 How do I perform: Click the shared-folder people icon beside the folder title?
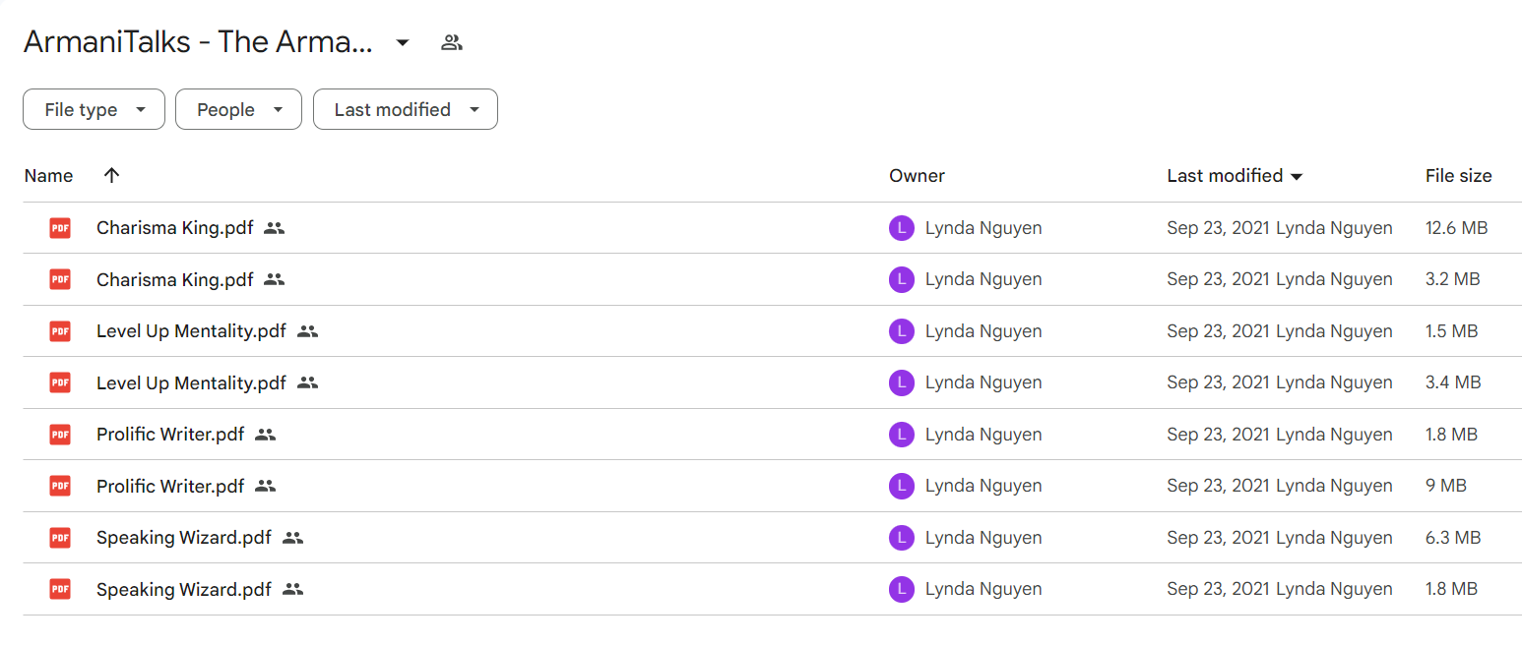point(452,42)
